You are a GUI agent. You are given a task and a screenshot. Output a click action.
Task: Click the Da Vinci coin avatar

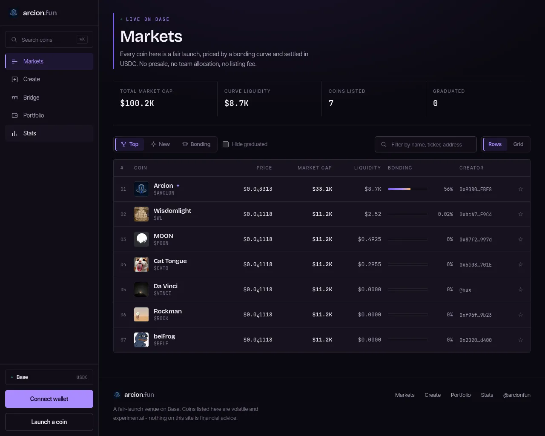tap(141, 290)
